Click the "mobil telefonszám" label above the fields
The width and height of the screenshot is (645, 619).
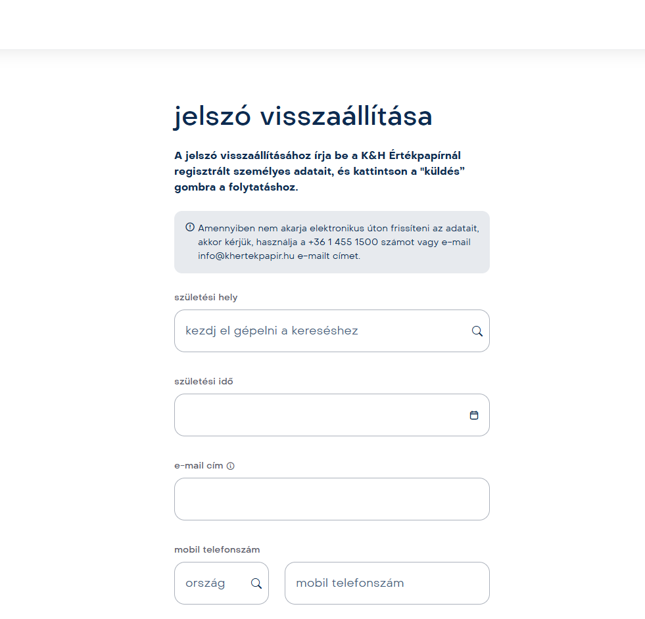coord(218,550)
